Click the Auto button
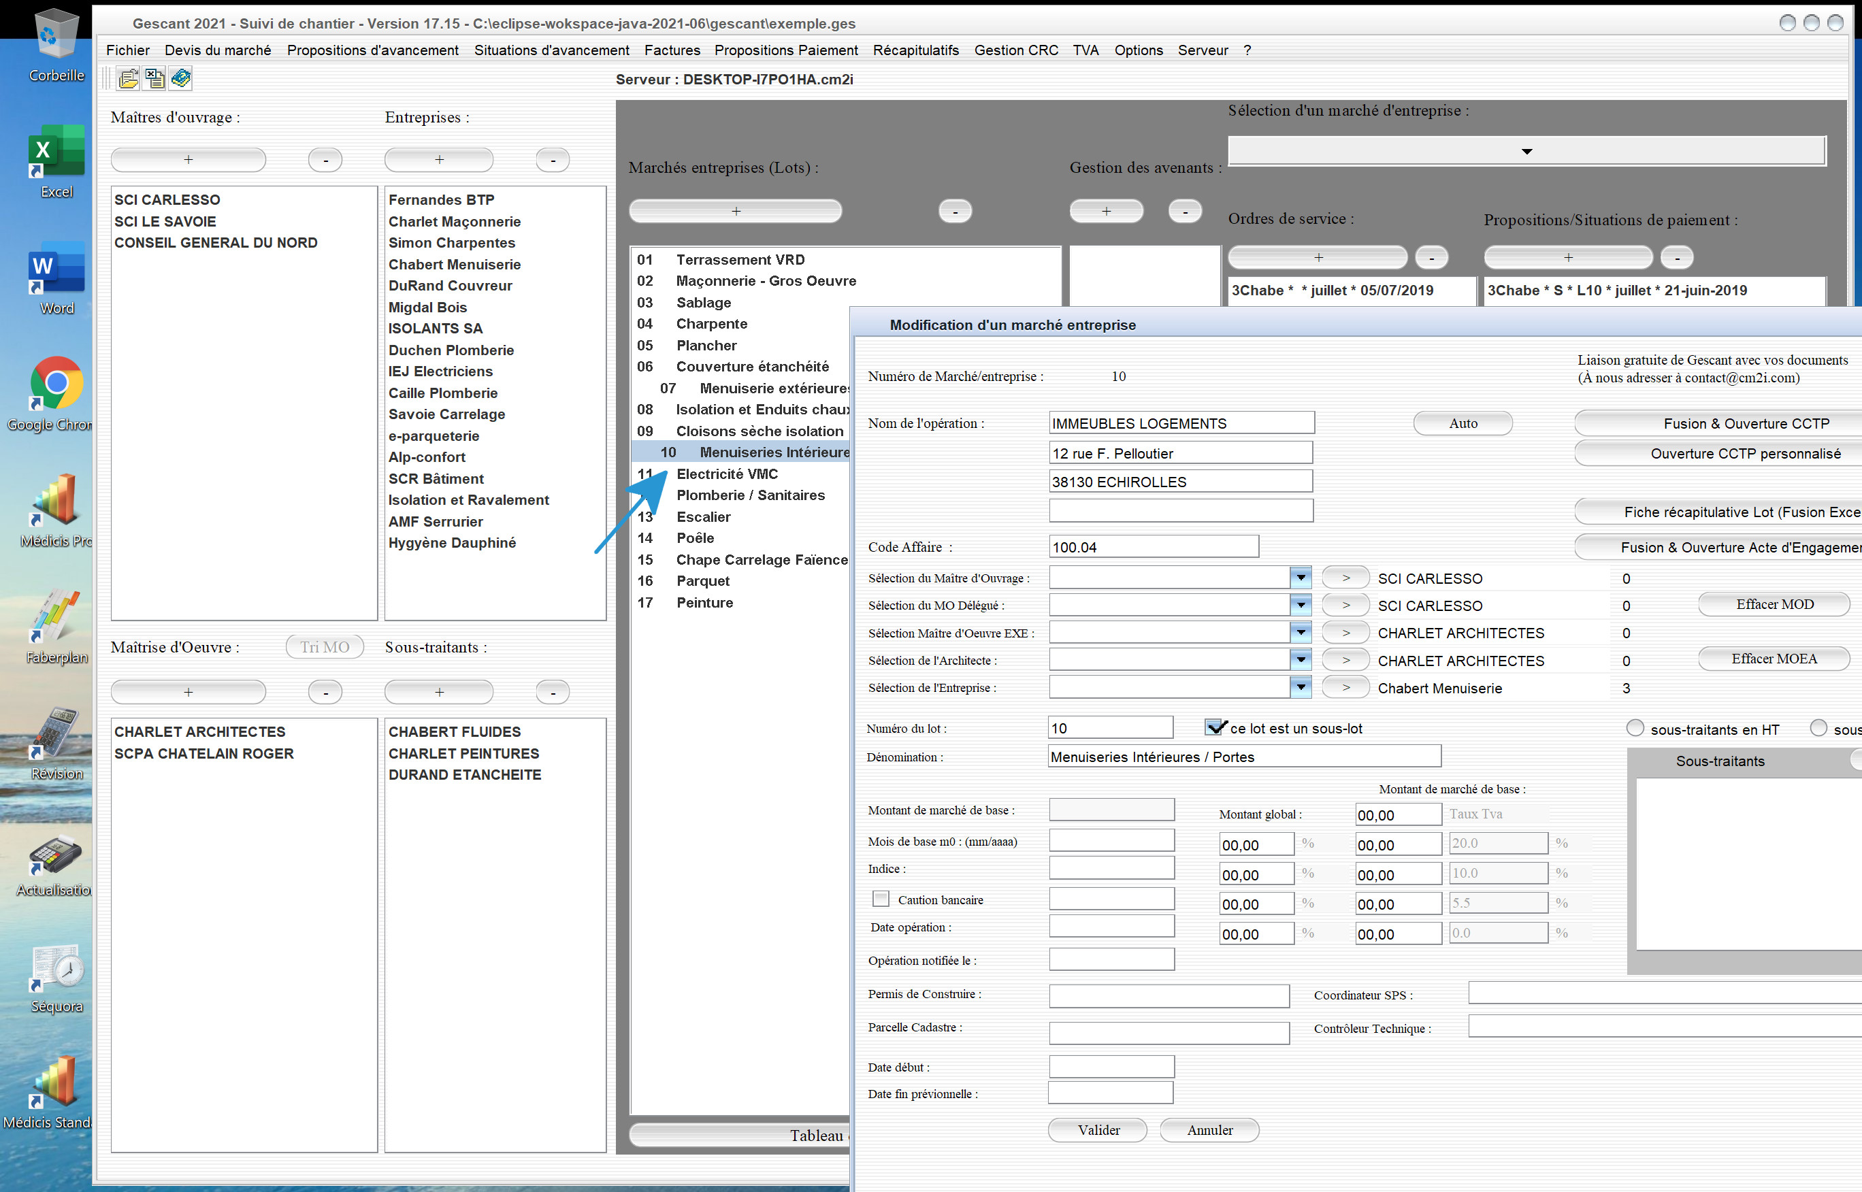 1463,423
